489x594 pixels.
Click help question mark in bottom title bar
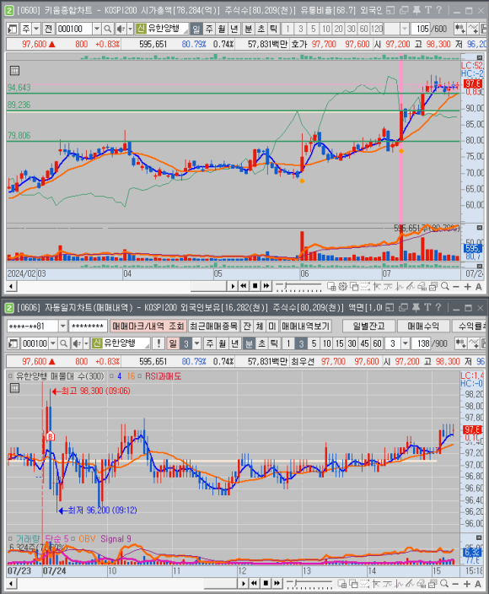pyautogui.click(x=439, y=308)
